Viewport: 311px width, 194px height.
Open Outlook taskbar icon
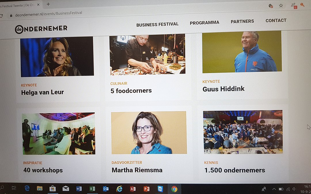pyautogui.click(x=106, y=189)
